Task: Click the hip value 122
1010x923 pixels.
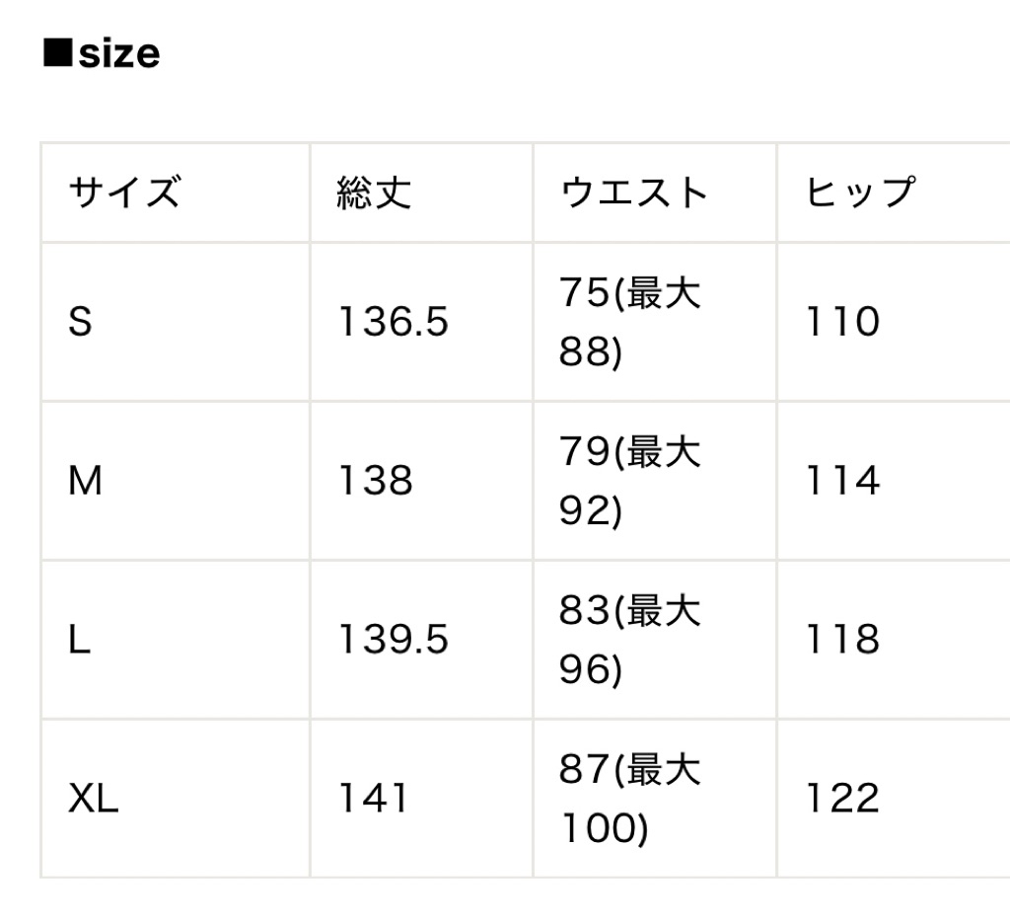Action: 843,799
